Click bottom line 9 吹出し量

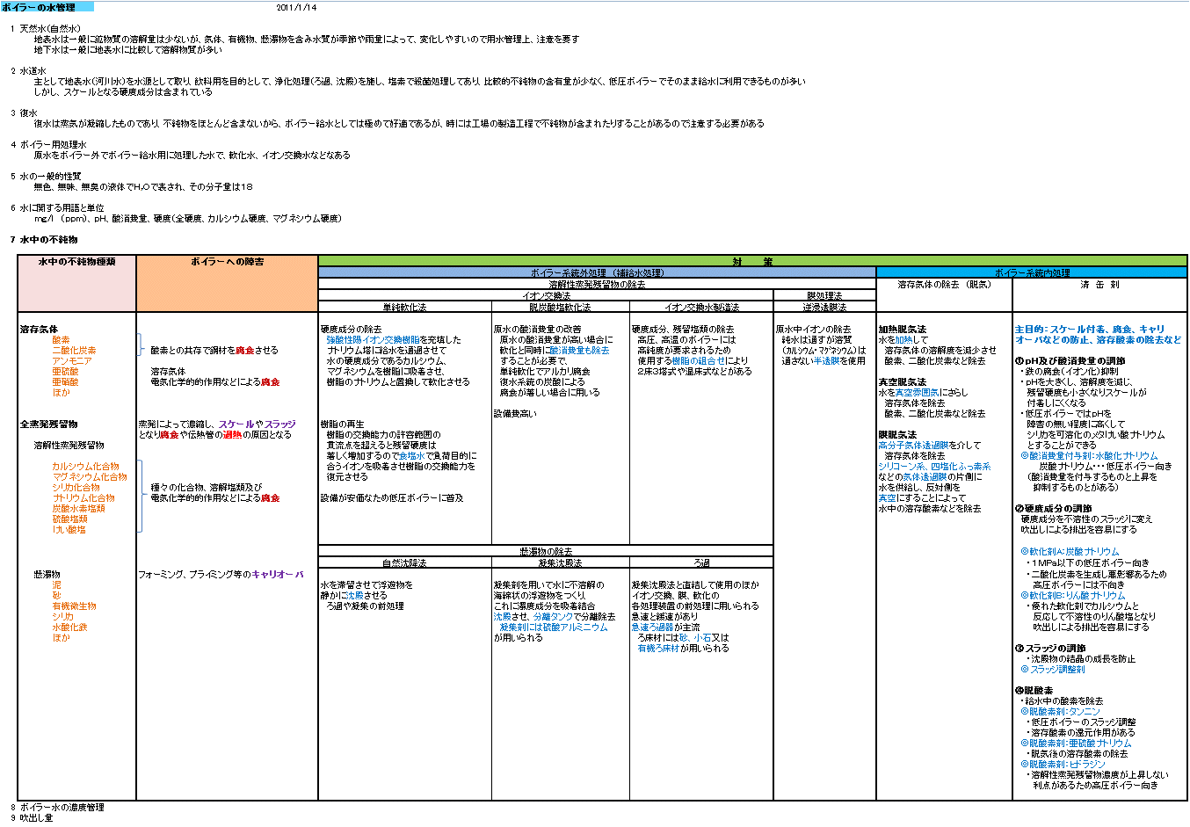click(32, 818)
